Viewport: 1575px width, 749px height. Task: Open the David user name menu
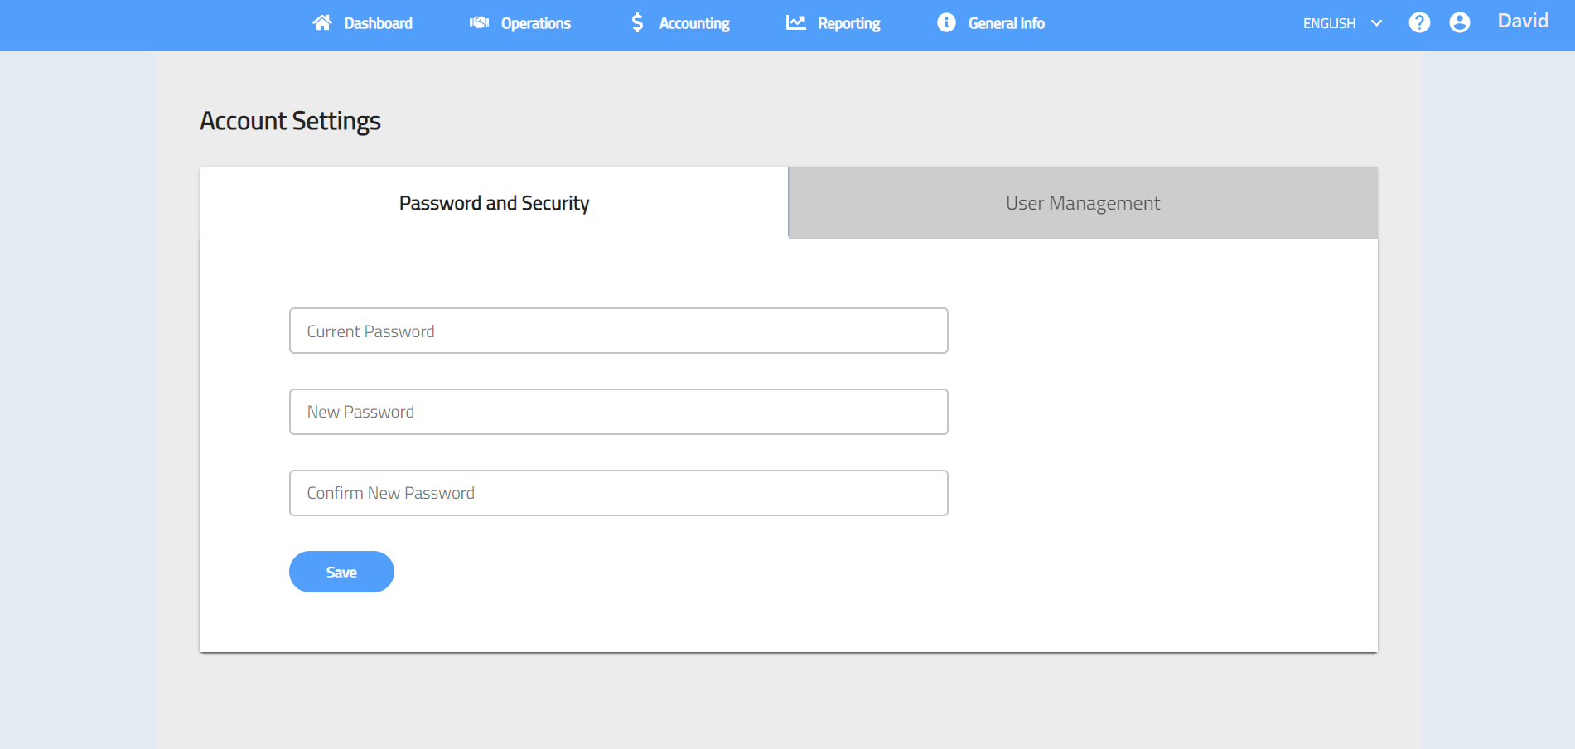coord(1523,22)
